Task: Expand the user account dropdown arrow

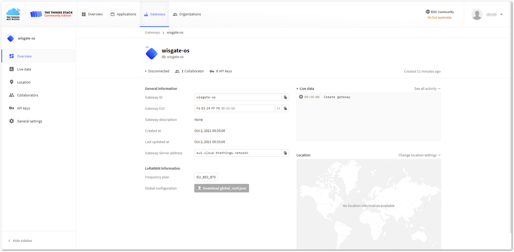Action: (x=501, y=14)
